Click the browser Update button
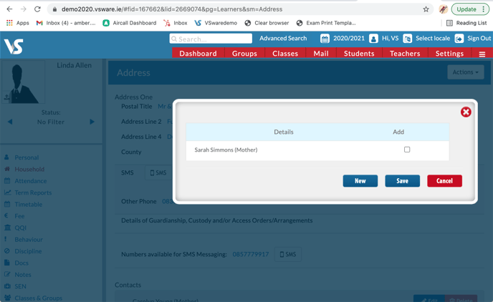The width and height of the screenshot is (493, 302). (x=470, y=9)
